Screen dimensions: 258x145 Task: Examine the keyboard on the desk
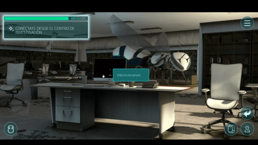point(94,86)
